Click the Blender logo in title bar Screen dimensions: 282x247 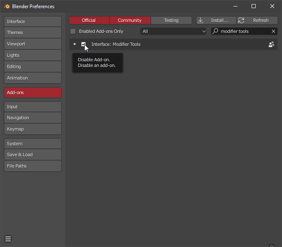click(7, 6)
